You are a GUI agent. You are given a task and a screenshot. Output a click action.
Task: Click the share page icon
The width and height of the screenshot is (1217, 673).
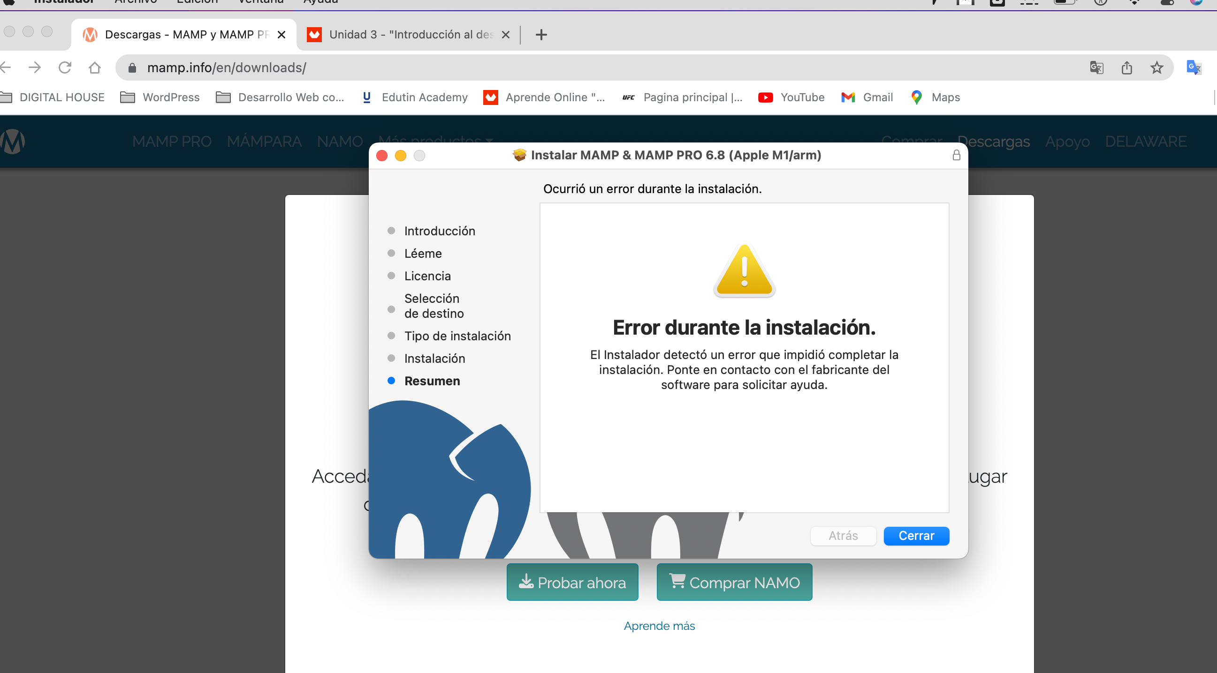[x=1127, y=67]
